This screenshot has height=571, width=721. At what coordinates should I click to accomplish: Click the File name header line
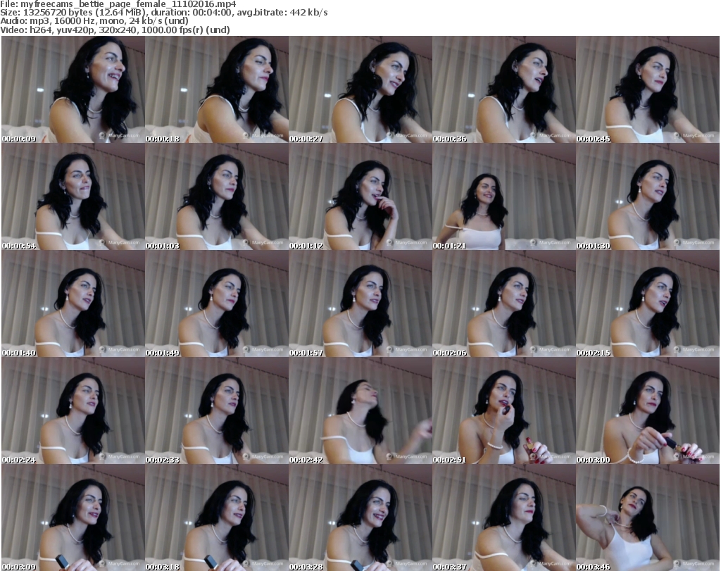(x=118, y=4)
